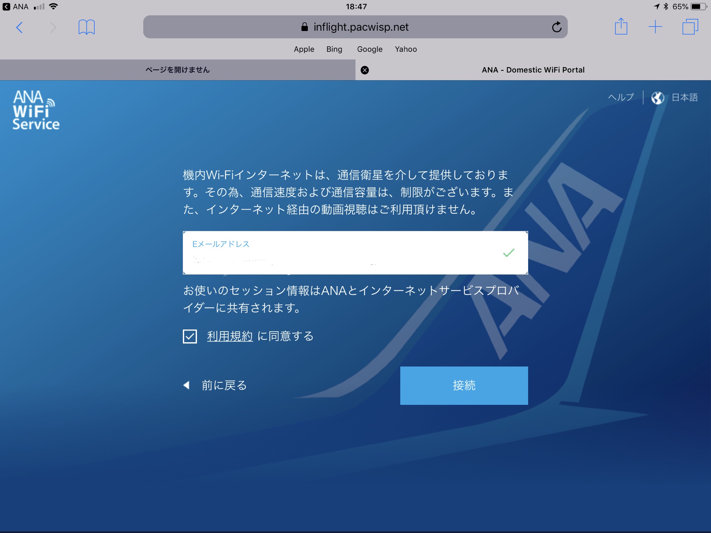Viewport: 711px width, 533px height.
Task: Tap the inflight.pacwisp.net address bar
Action: 355,27
